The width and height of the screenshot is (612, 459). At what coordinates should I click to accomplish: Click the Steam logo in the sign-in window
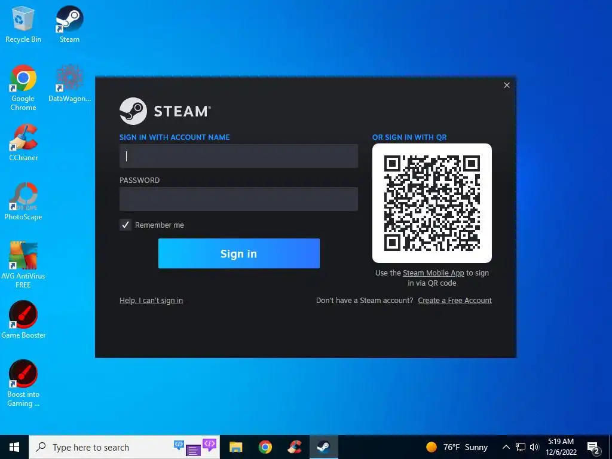pos(165,111)
